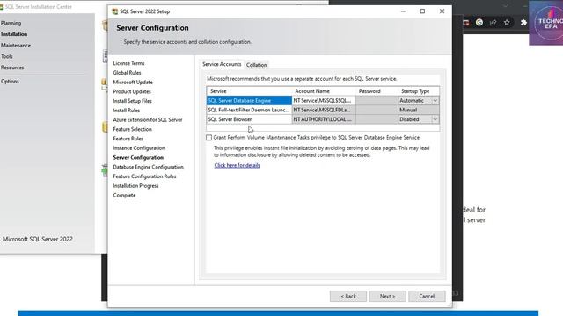Select Feature Rules step

[x=128, y=139]
